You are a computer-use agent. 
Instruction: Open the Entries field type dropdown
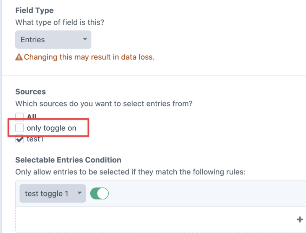pos(53,40)
